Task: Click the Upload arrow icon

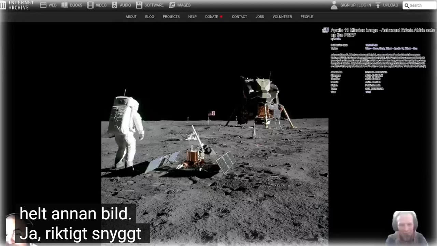Action: pyautogui.click(x=378, y=5)
